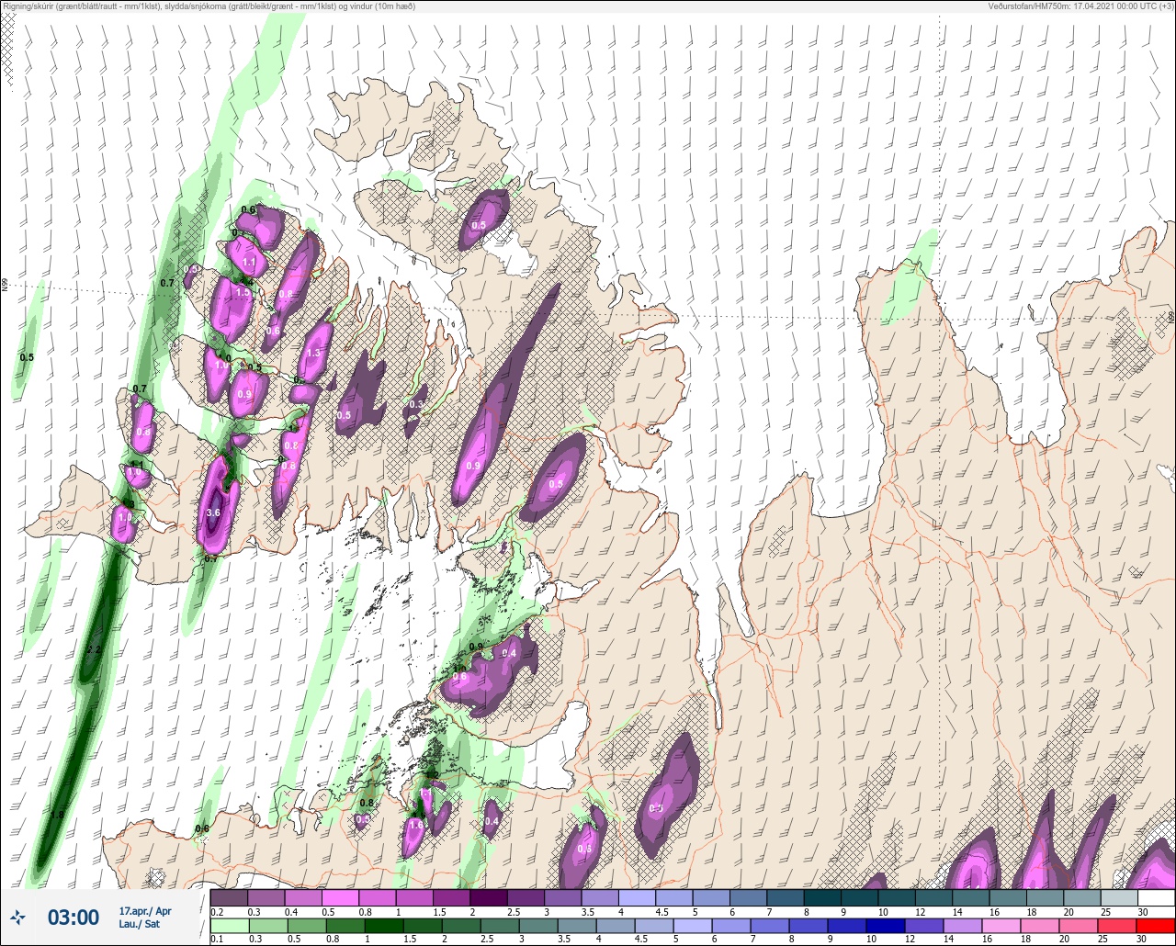Click the 1.6 snowfall value near the south coast
The width and height of the screenshot is (1176, 946).
tap(415, 825)
